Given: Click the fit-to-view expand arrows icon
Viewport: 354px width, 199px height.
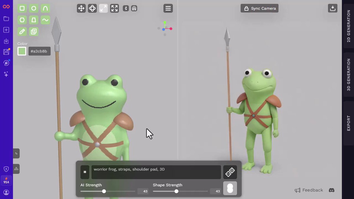Looking at the screenshot, I should (114, 8).
